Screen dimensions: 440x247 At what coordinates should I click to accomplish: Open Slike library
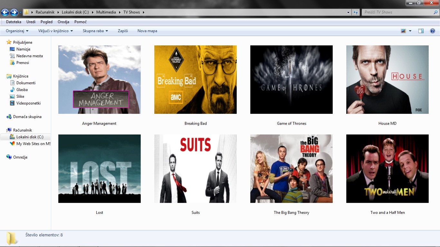coord(17,96)
